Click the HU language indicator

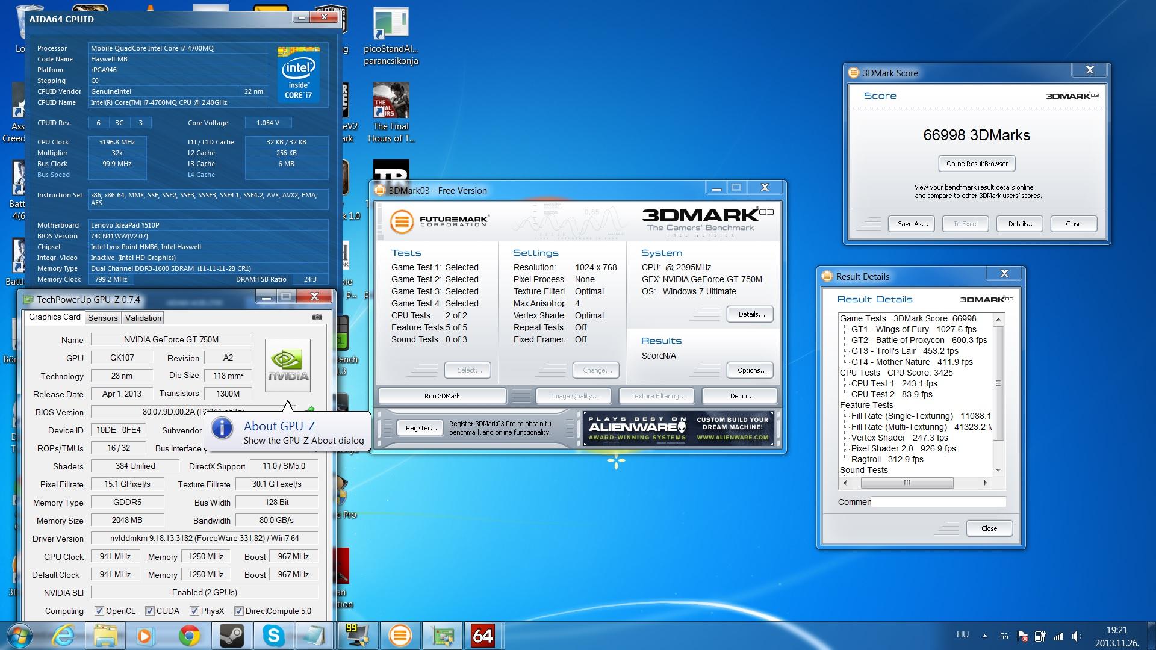[x=962, y=635]
